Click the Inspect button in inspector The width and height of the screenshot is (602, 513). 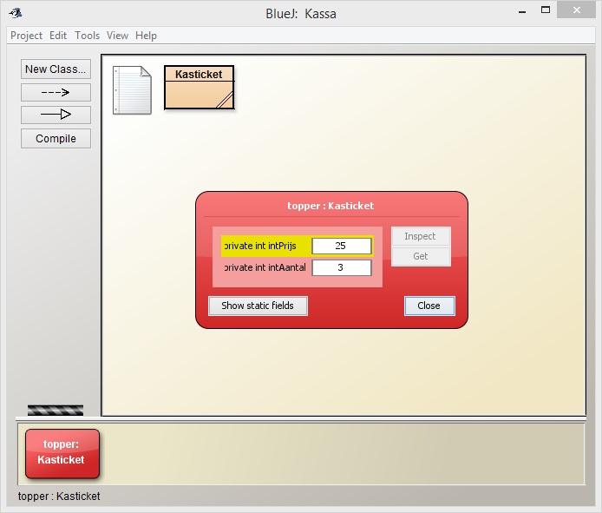(421, 236)
